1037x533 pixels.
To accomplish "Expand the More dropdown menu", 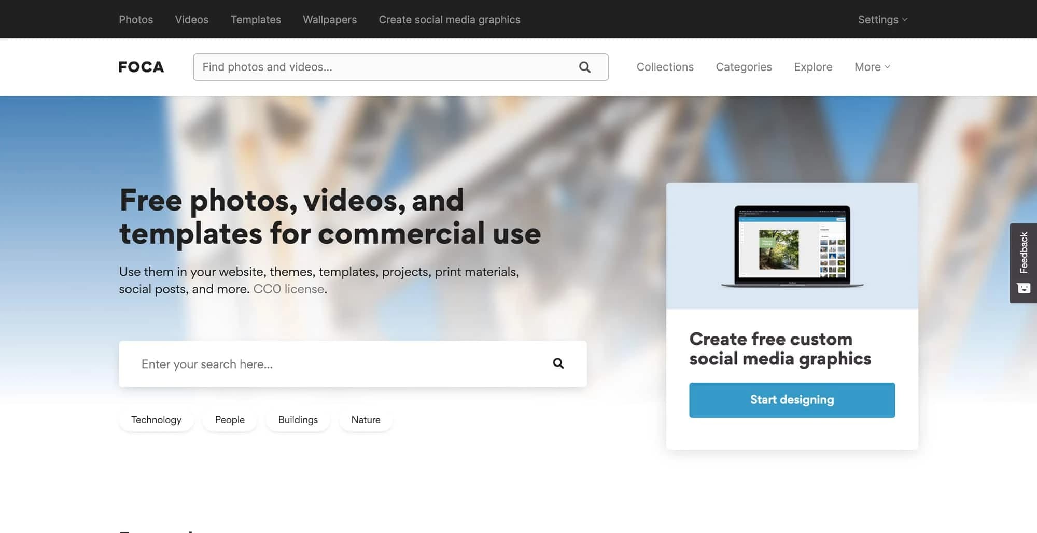I will point(872,67).
